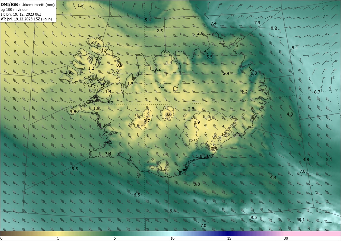
Task: Click the value 4.4 on the map
Action: pyautogui.click(x=273, y=177)
